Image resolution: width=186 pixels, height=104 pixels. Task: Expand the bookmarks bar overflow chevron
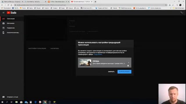coord(171,8)
